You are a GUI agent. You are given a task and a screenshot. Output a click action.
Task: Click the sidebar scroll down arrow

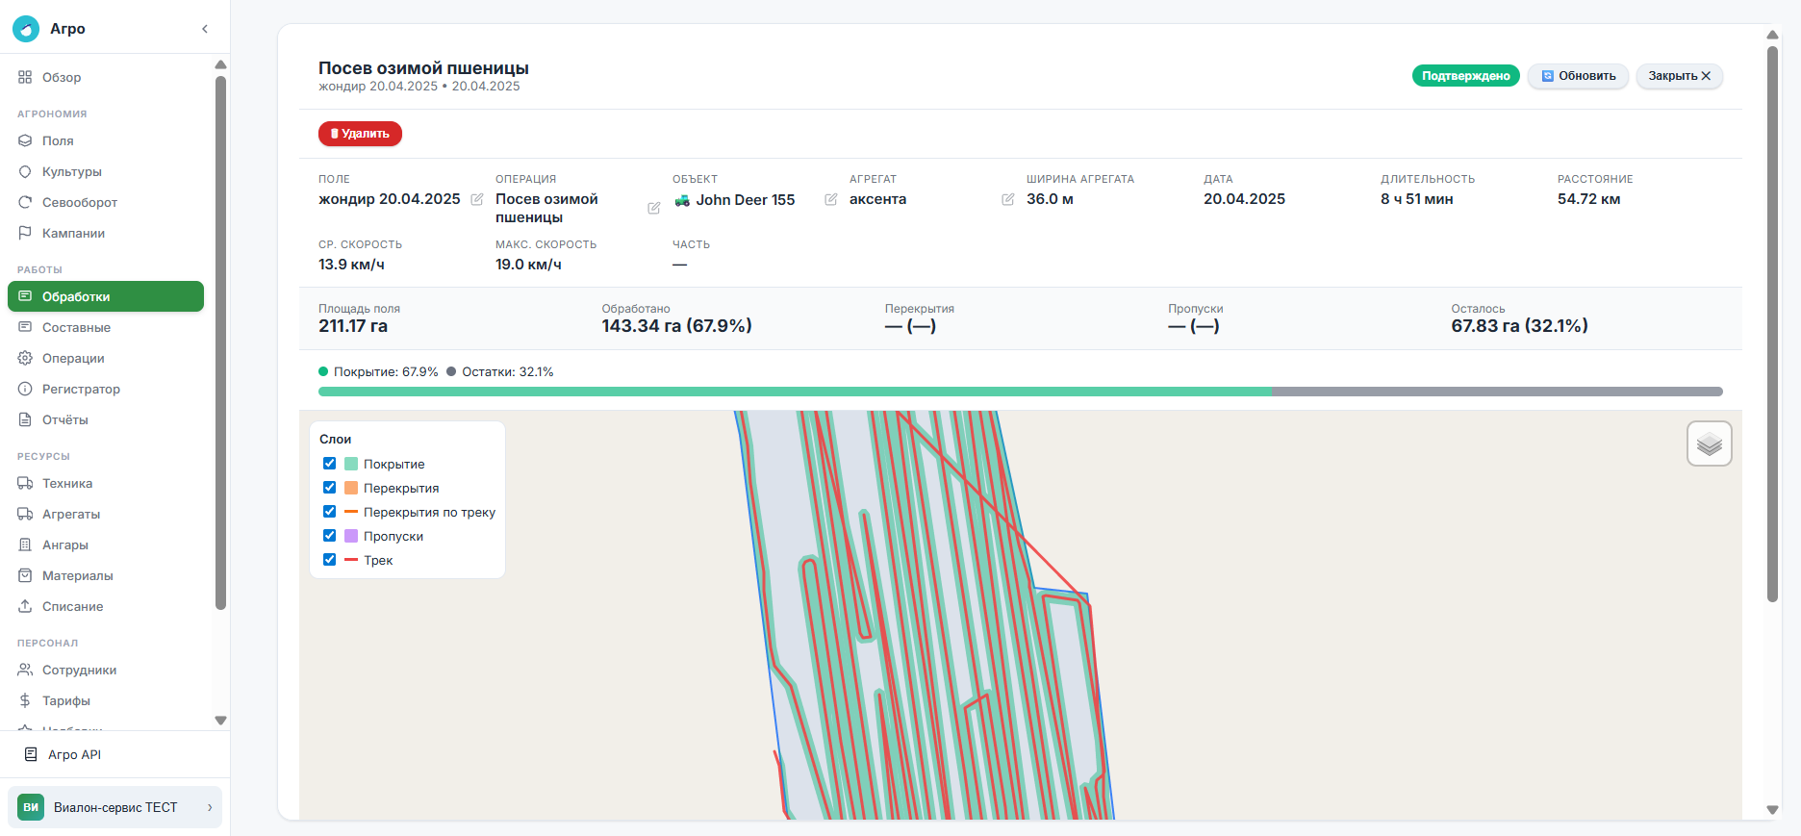pos(220,721)
